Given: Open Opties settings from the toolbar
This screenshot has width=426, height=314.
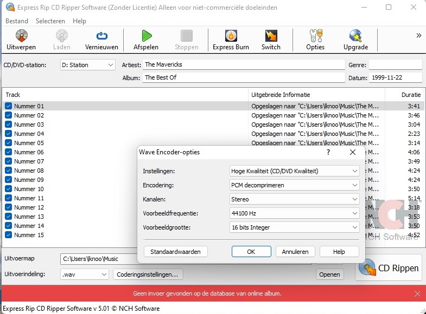Looking at the screenshot, I should [x=315, y=40].
